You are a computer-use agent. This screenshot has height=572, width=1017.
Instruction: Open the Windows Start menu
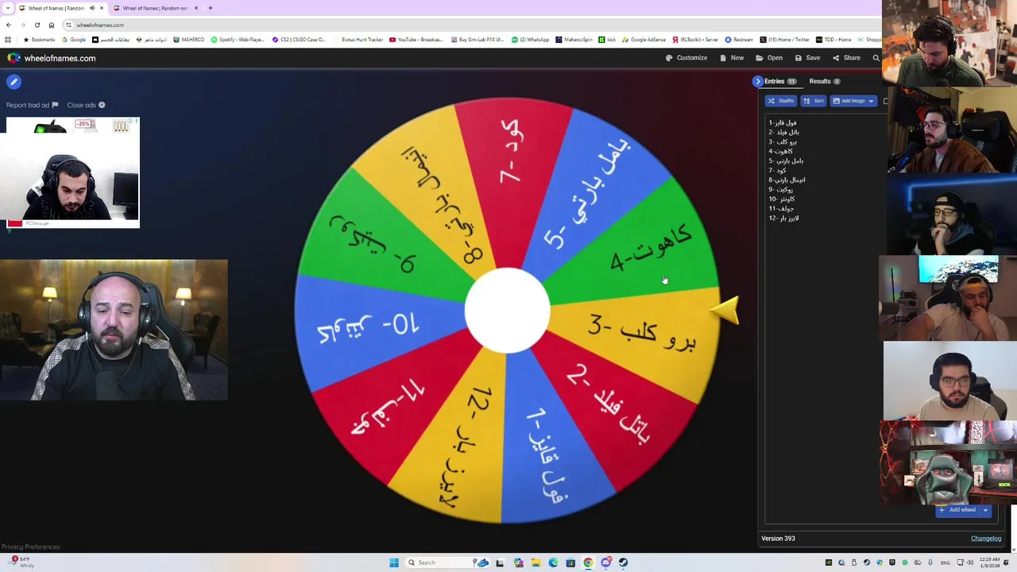pos(393,562)
